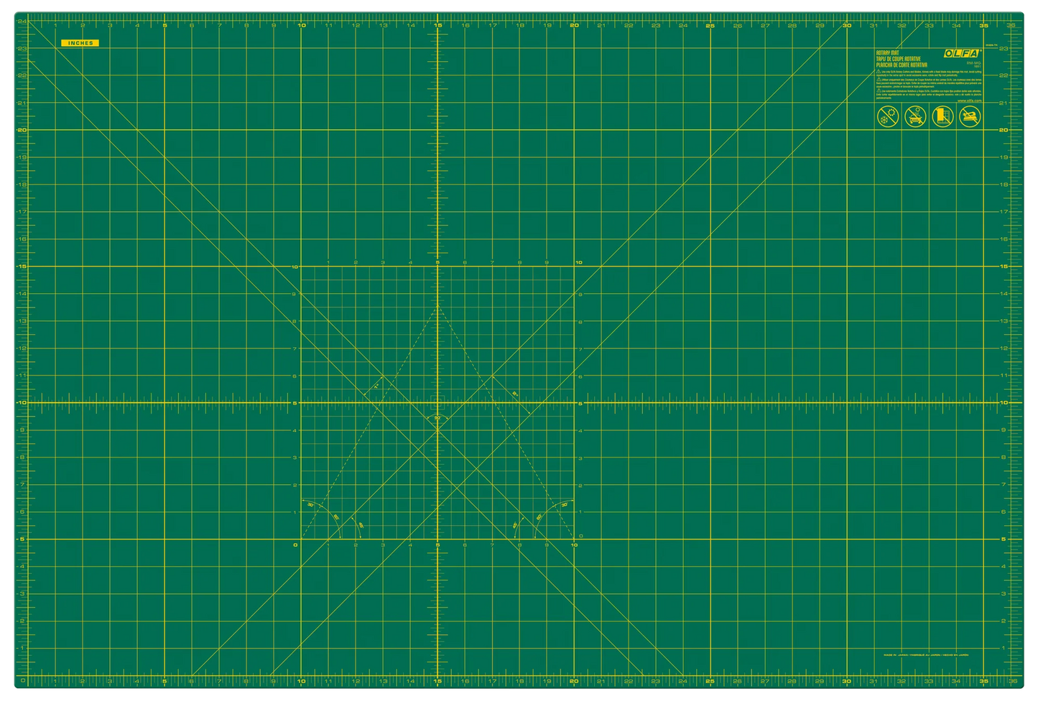Click the 0 mark in bottom-left corner
Screen dimensions: 1038x704
(x=22, y=680)
